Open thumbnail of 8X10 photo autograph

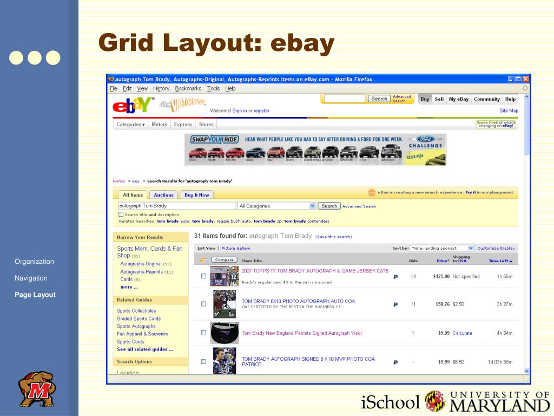(x=225, y=304)
